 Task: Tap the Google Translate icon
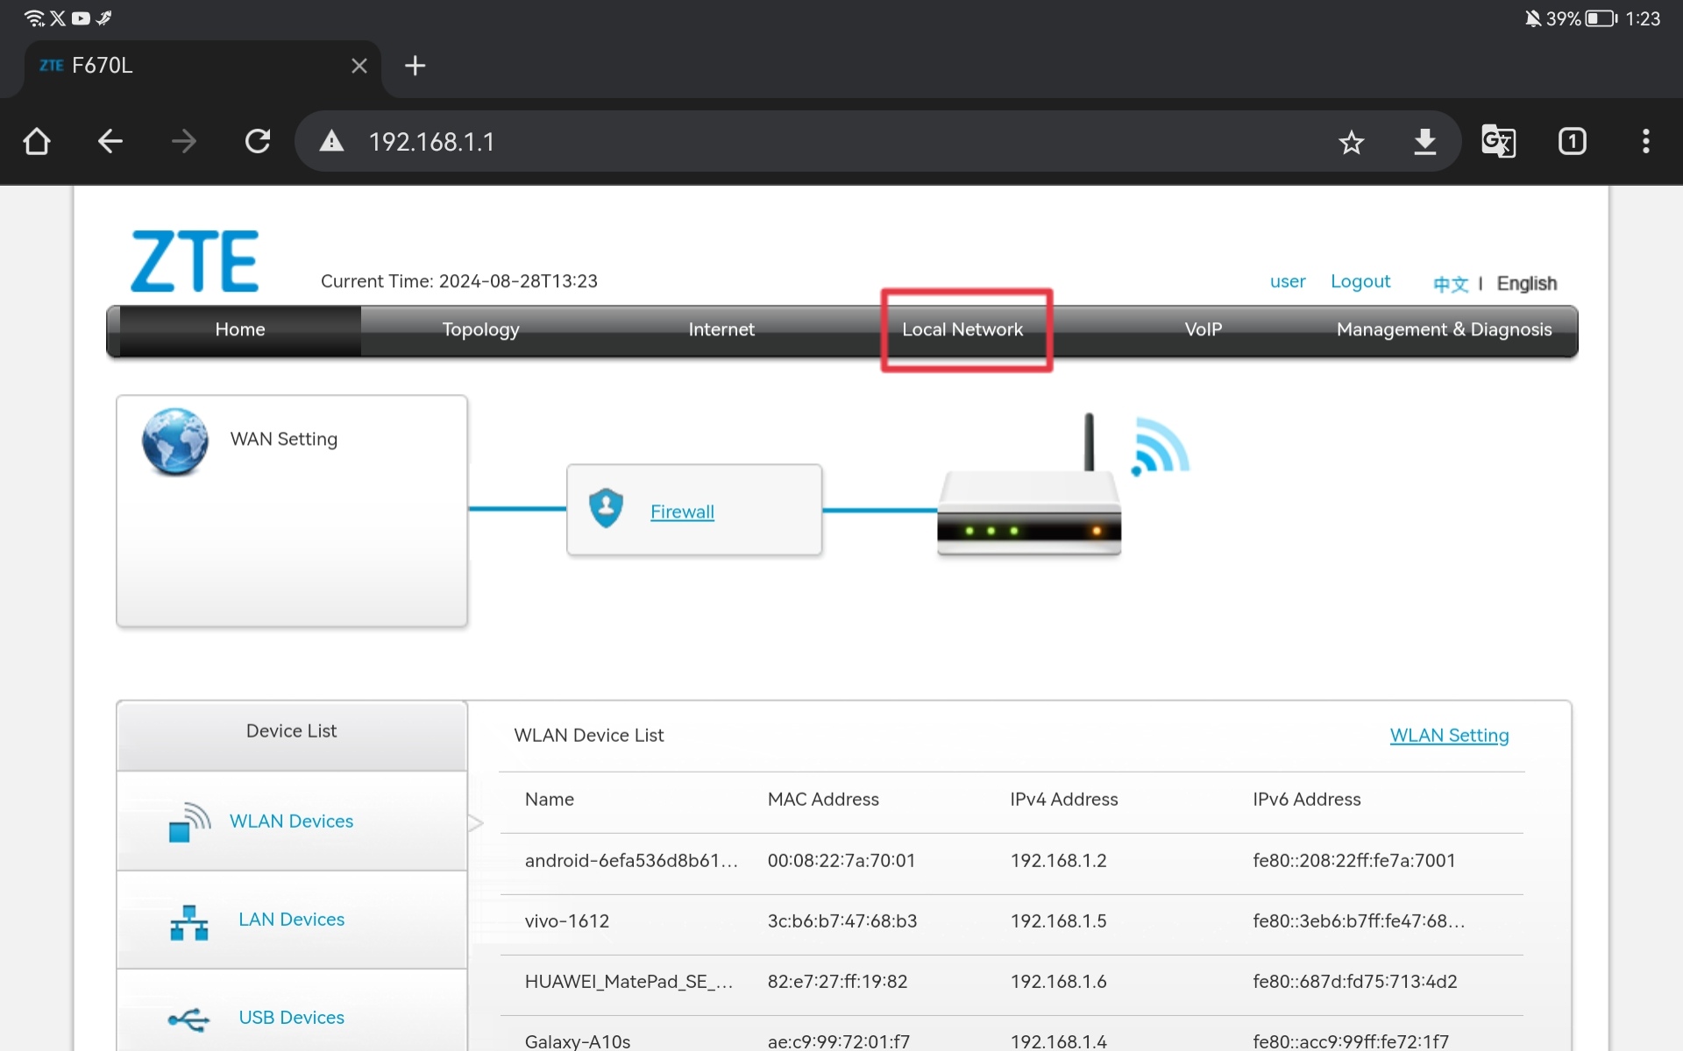pyautogui.click(x=1497, y=142)
